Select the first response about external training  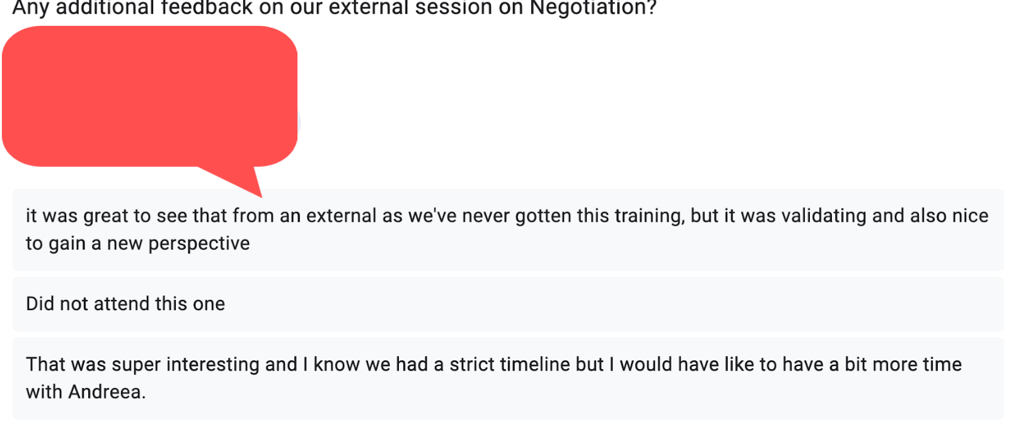507,229
